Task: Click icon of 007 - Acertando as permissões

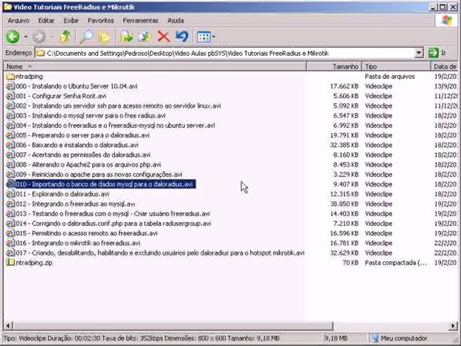Action: click(x=10, y=155)
